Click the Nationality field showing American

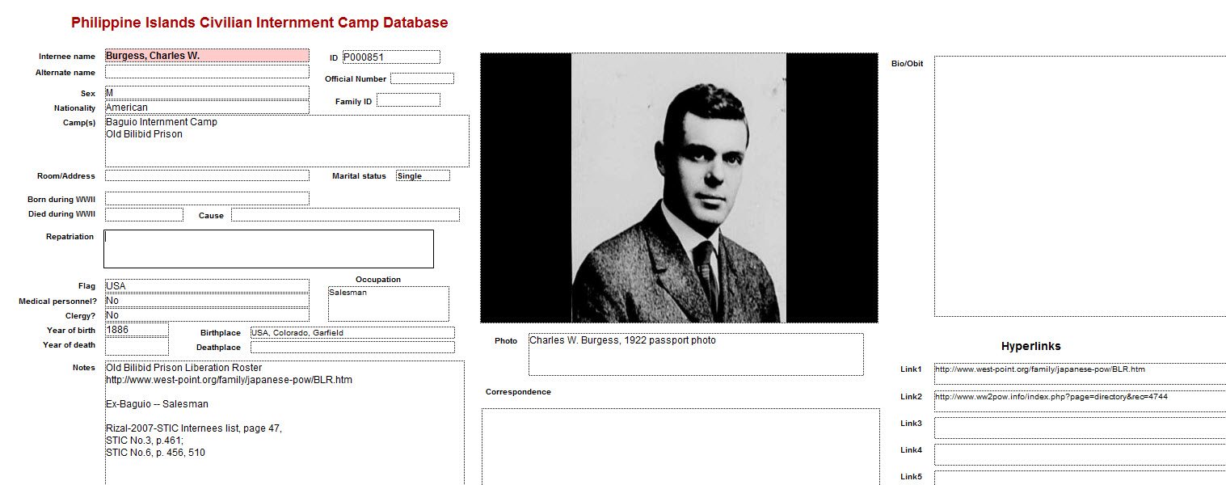pos(207,107)
